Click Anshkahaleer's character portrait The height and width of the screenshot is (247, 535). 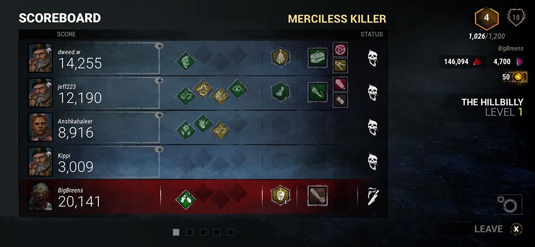click(x=40, y=127)
